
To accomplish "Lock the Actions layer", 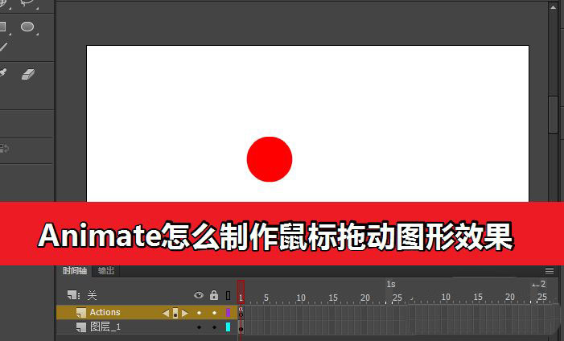I will point(214,313).
